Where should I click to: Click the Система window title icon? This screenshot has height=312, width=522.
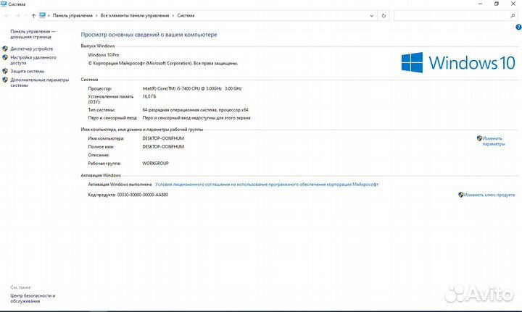tap(4, 4)
